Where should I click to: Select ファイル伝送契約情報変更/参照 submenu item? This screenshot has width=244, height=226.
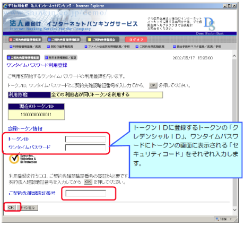tap(107, 47)
